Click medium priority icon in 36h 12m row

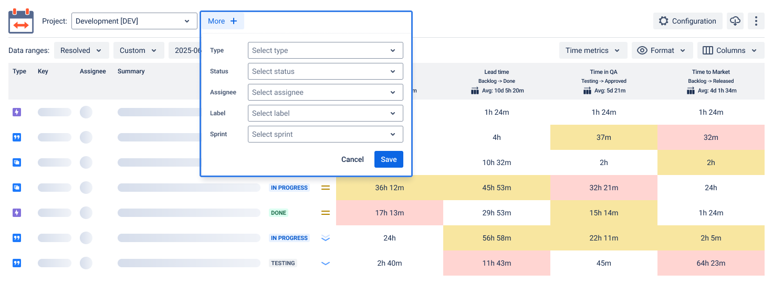click(x=326, y=188)
